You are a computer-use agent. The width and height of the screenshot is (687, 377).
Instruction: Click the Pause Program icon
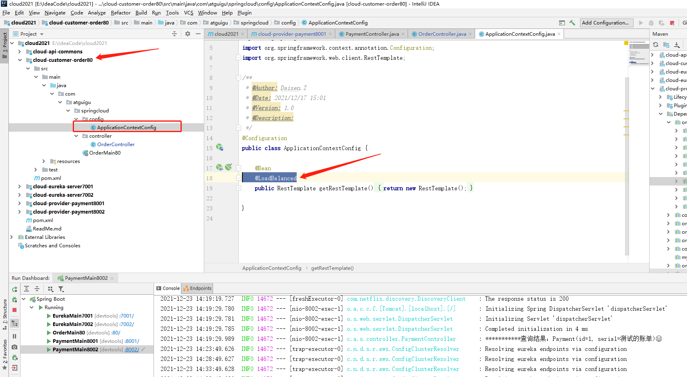point(14,336)
